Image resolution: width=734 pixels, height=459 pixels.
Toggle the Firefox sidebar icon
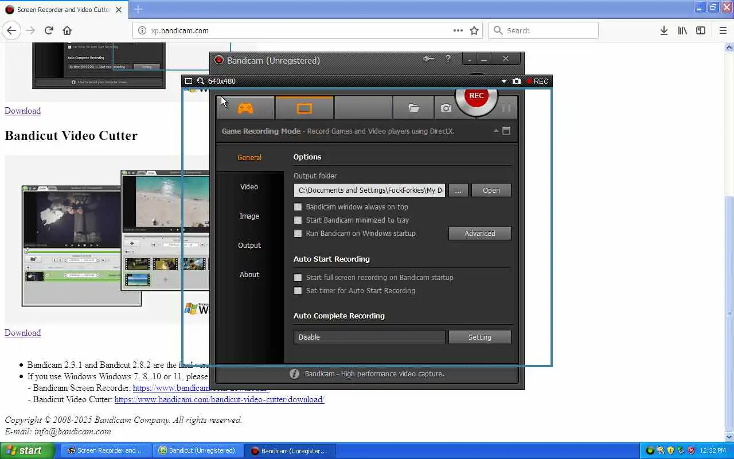click(701, 30)
